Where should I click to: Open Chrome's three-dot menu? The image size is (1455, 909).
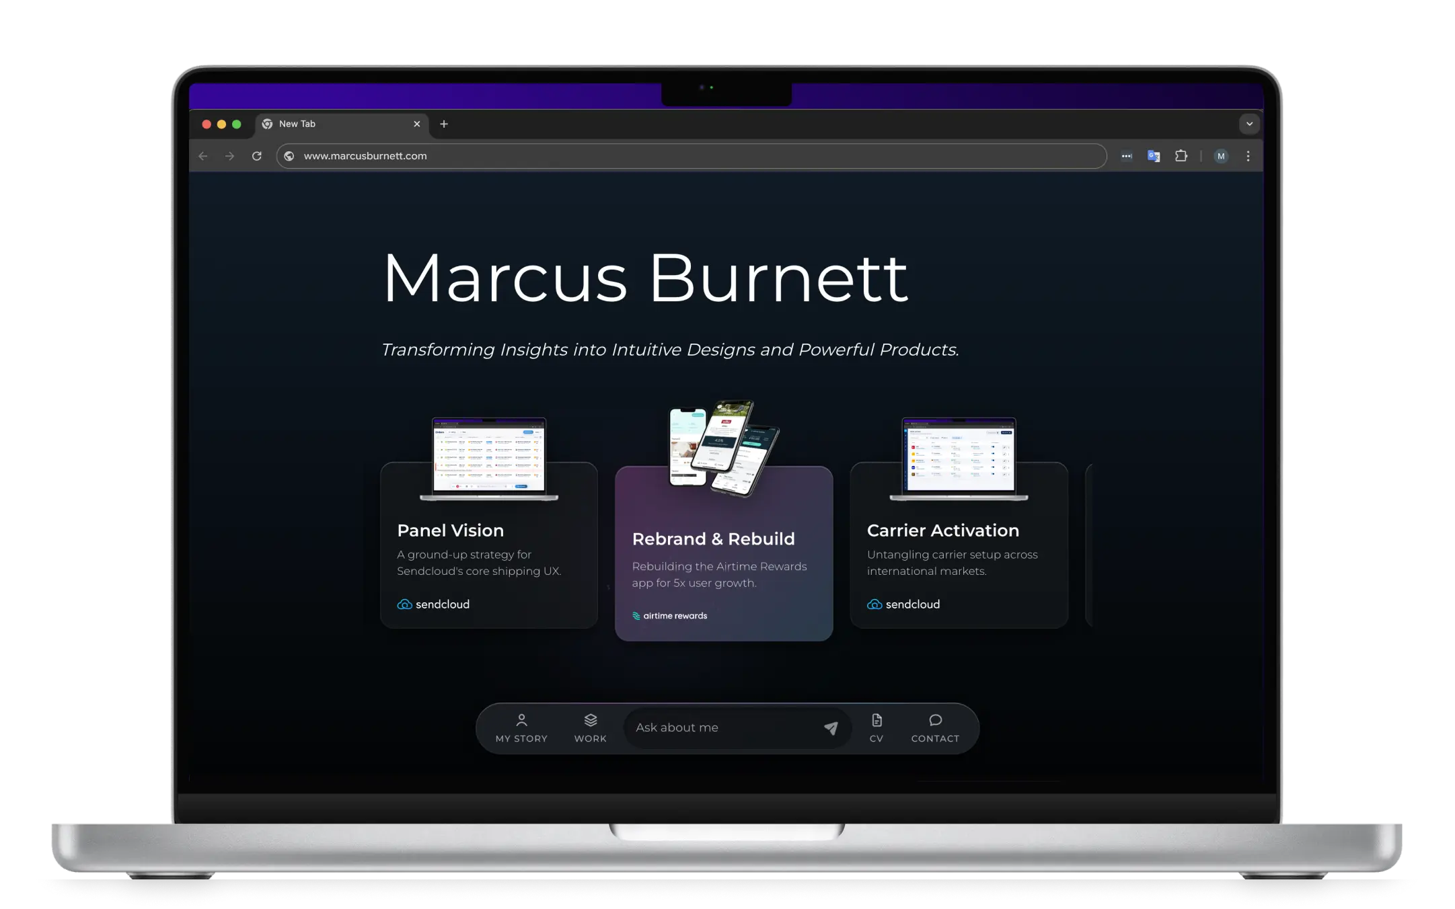click(1248, 156)
